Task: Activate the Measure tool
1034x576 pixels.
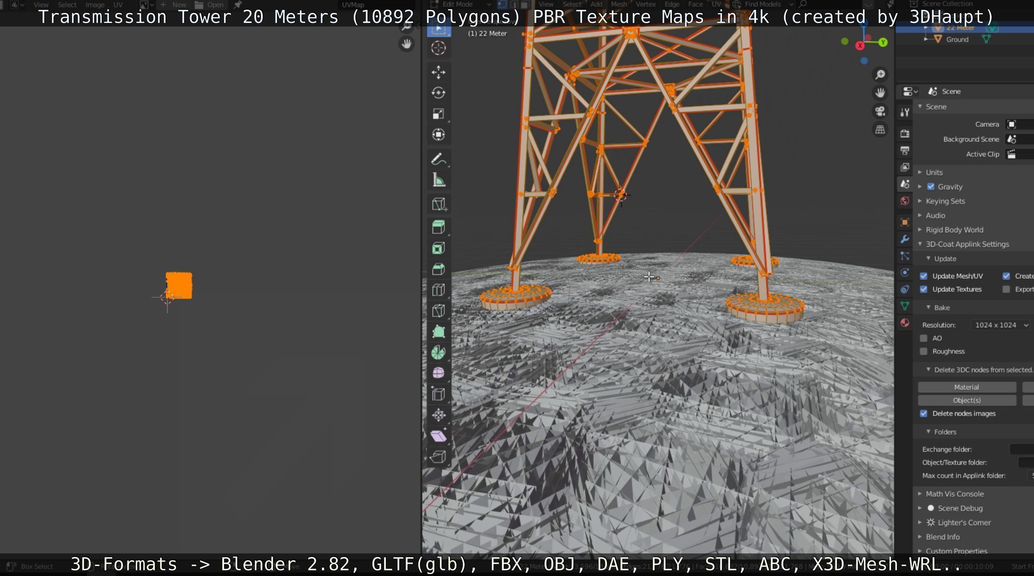Action: tap(438, 180)
